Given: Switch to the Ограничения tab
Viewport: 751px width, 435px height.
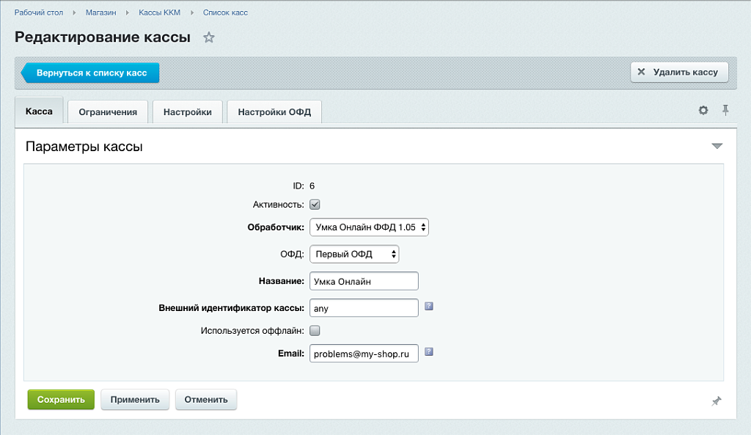Looking at the screenshot, I should (x=108, y=112).
